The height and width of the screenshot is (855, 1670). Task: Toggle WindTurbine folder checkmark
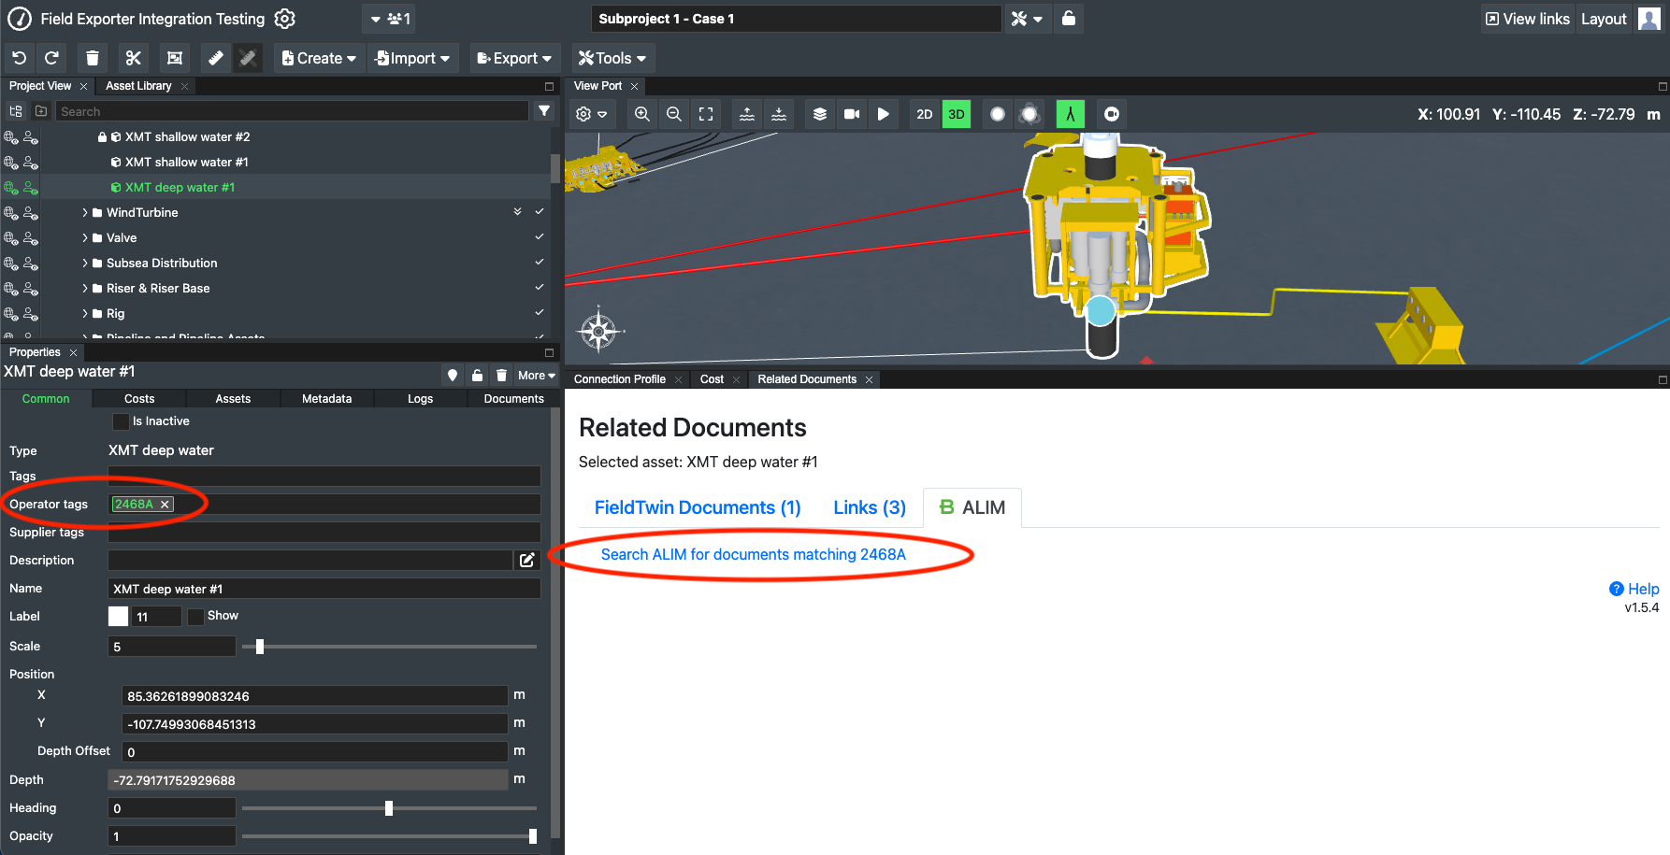[x=540, y=212]
